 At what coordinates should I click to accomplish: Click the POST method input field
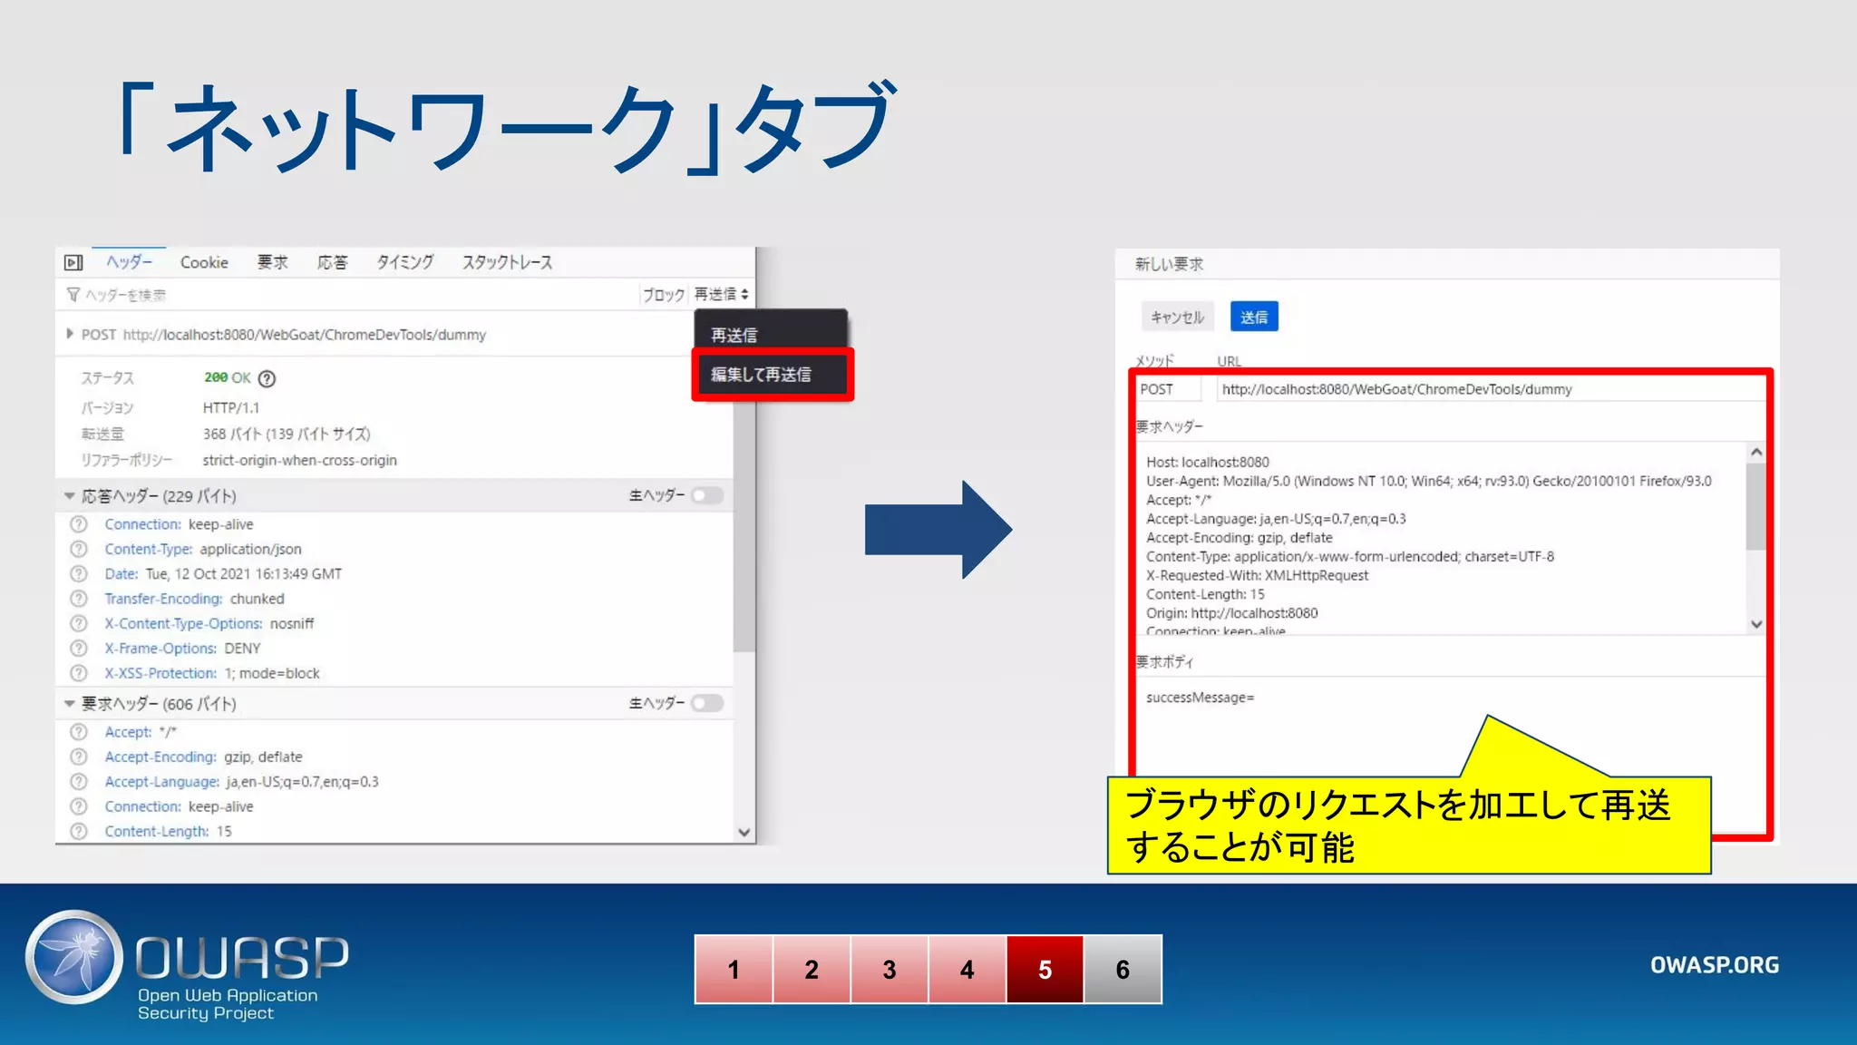[x=1170, y=389]
